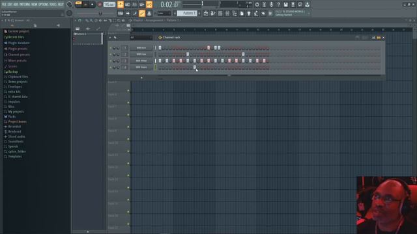Image resolution: width=417 pixels, height=234 pixels.
Task: Open the EDIT menu
Action: (10, 5)
